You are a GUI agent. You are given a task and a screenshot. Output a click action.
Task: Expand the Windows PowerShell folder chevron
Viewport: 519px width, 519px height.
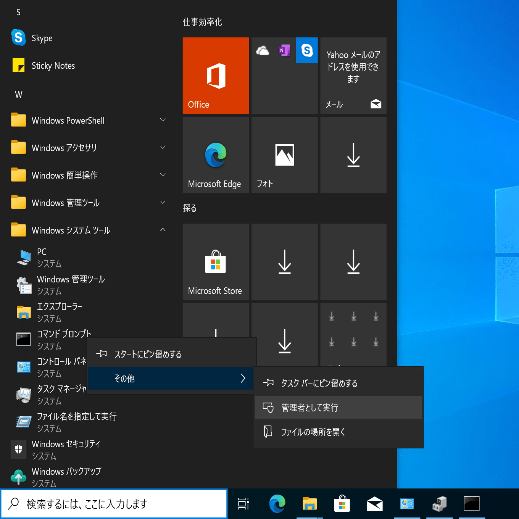click(163, 120)
